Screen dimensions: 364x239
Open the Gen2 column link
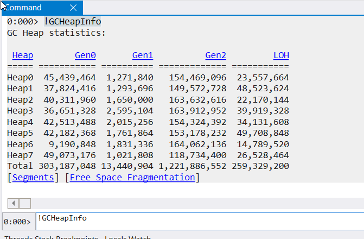click(215, 55)
